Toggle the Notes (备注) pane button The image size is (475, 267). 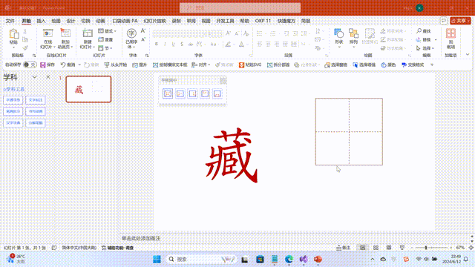[343, 248]
